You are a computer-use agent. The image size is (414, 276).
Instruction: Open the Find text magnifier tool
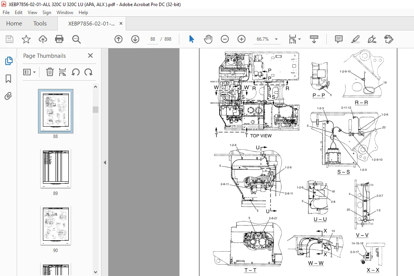76,39
